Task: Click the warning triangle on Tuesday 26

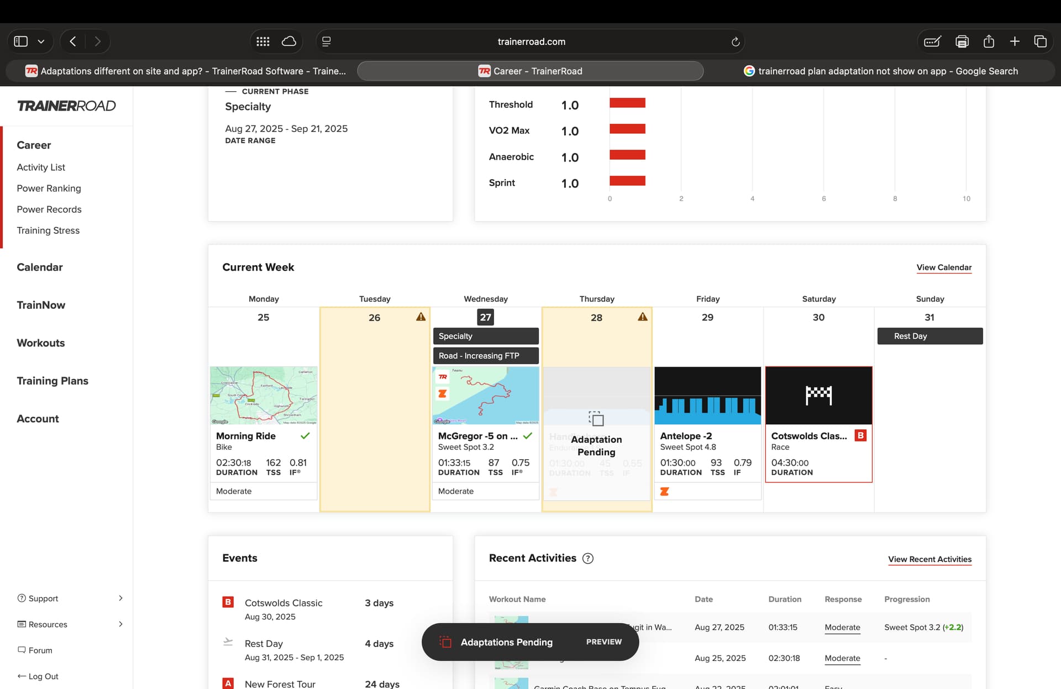Action: click(421, 317)
